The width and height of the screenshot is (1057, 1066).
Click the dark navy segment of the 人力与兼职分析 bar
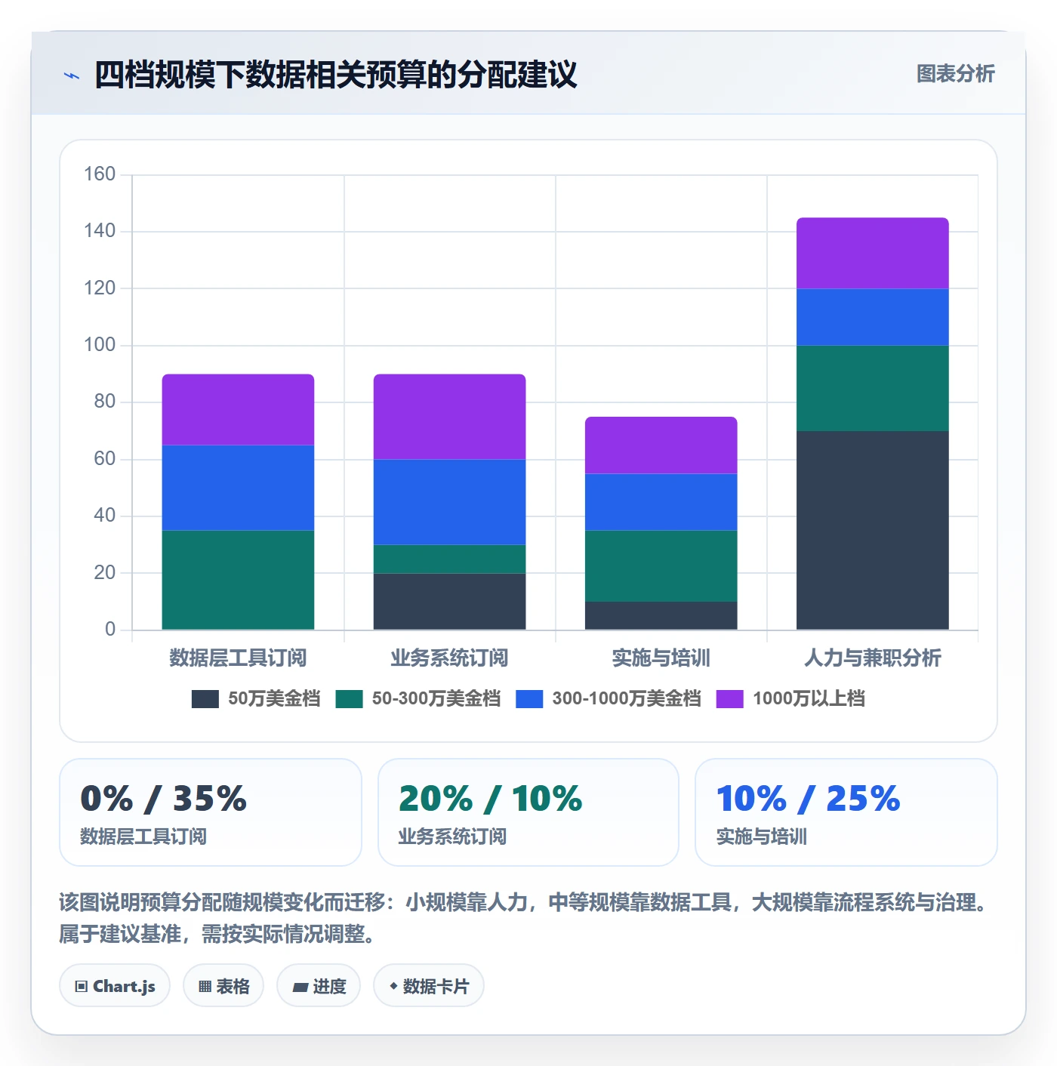[872, 531]
